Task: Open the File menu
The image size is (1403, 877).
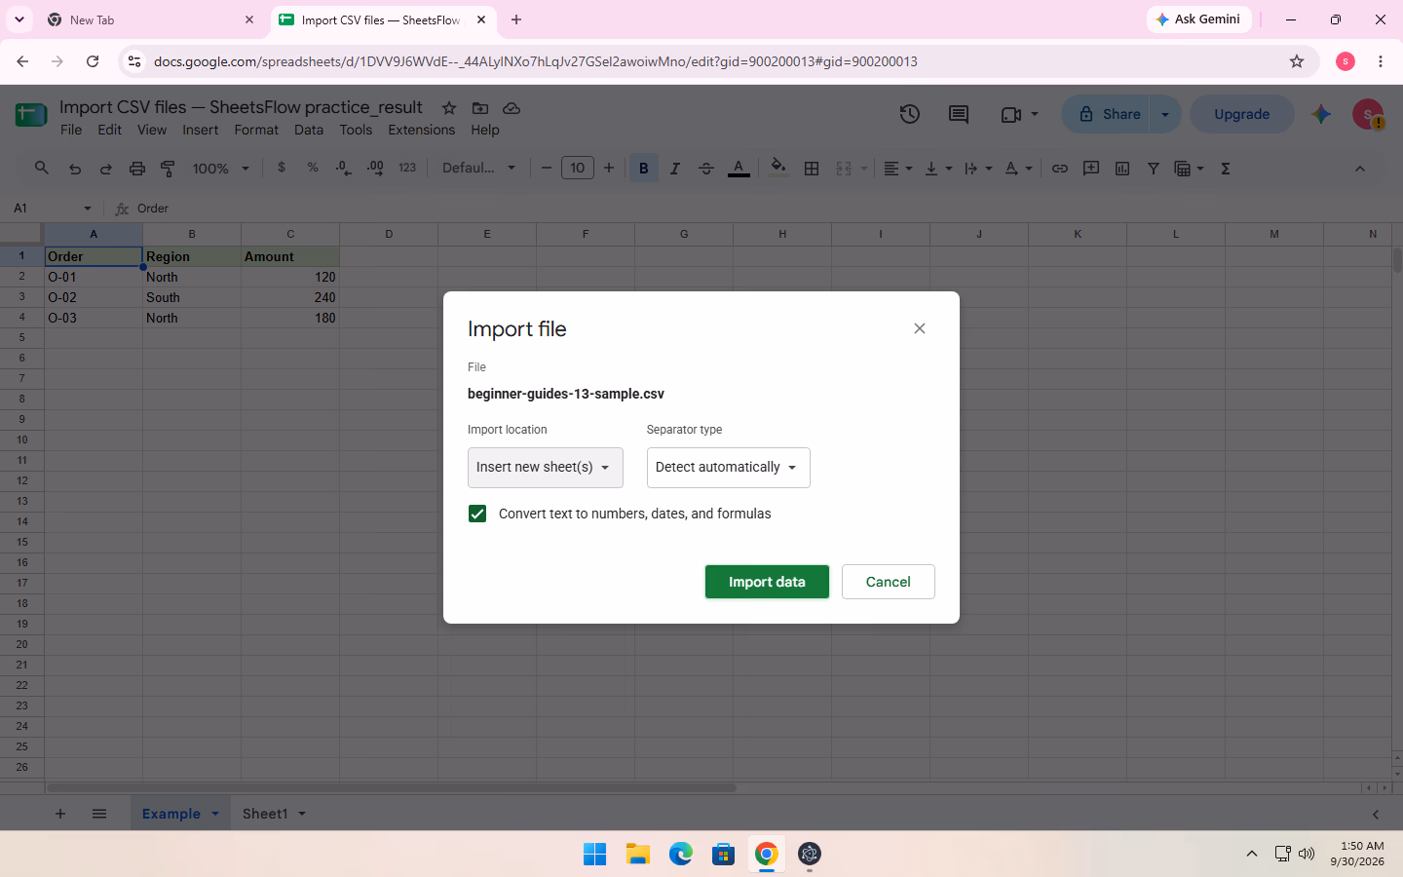Action: tap(71, 130)
